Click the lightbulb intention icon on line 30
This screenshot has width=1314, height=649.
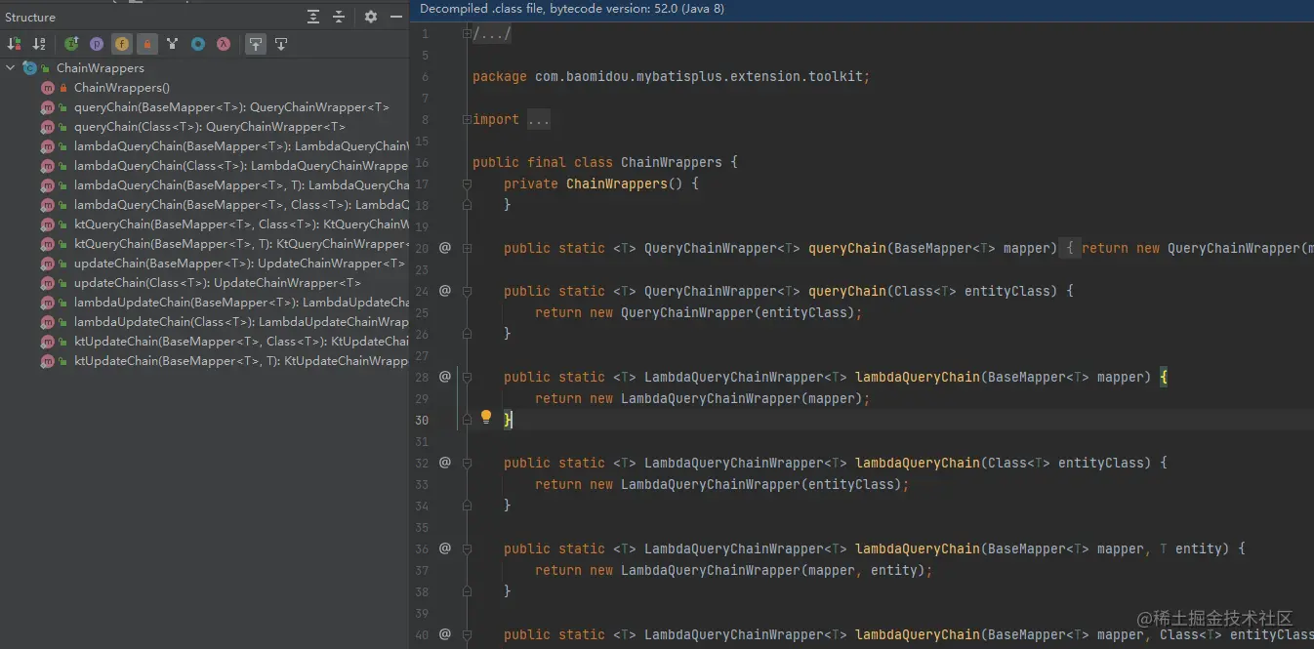486,418
